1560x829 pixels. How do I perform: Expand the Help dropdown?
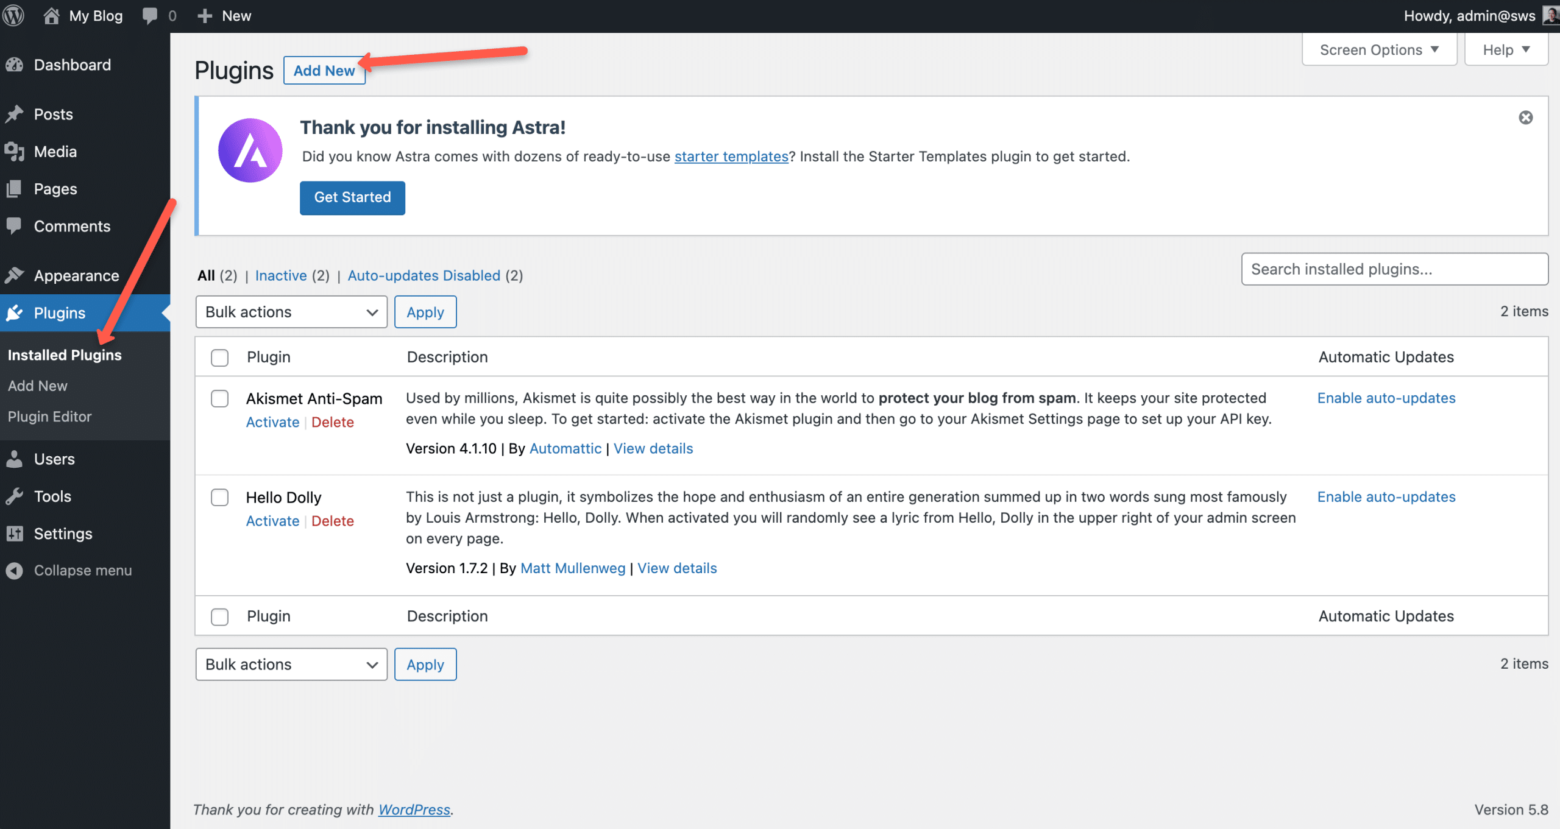click(1506, 50)
